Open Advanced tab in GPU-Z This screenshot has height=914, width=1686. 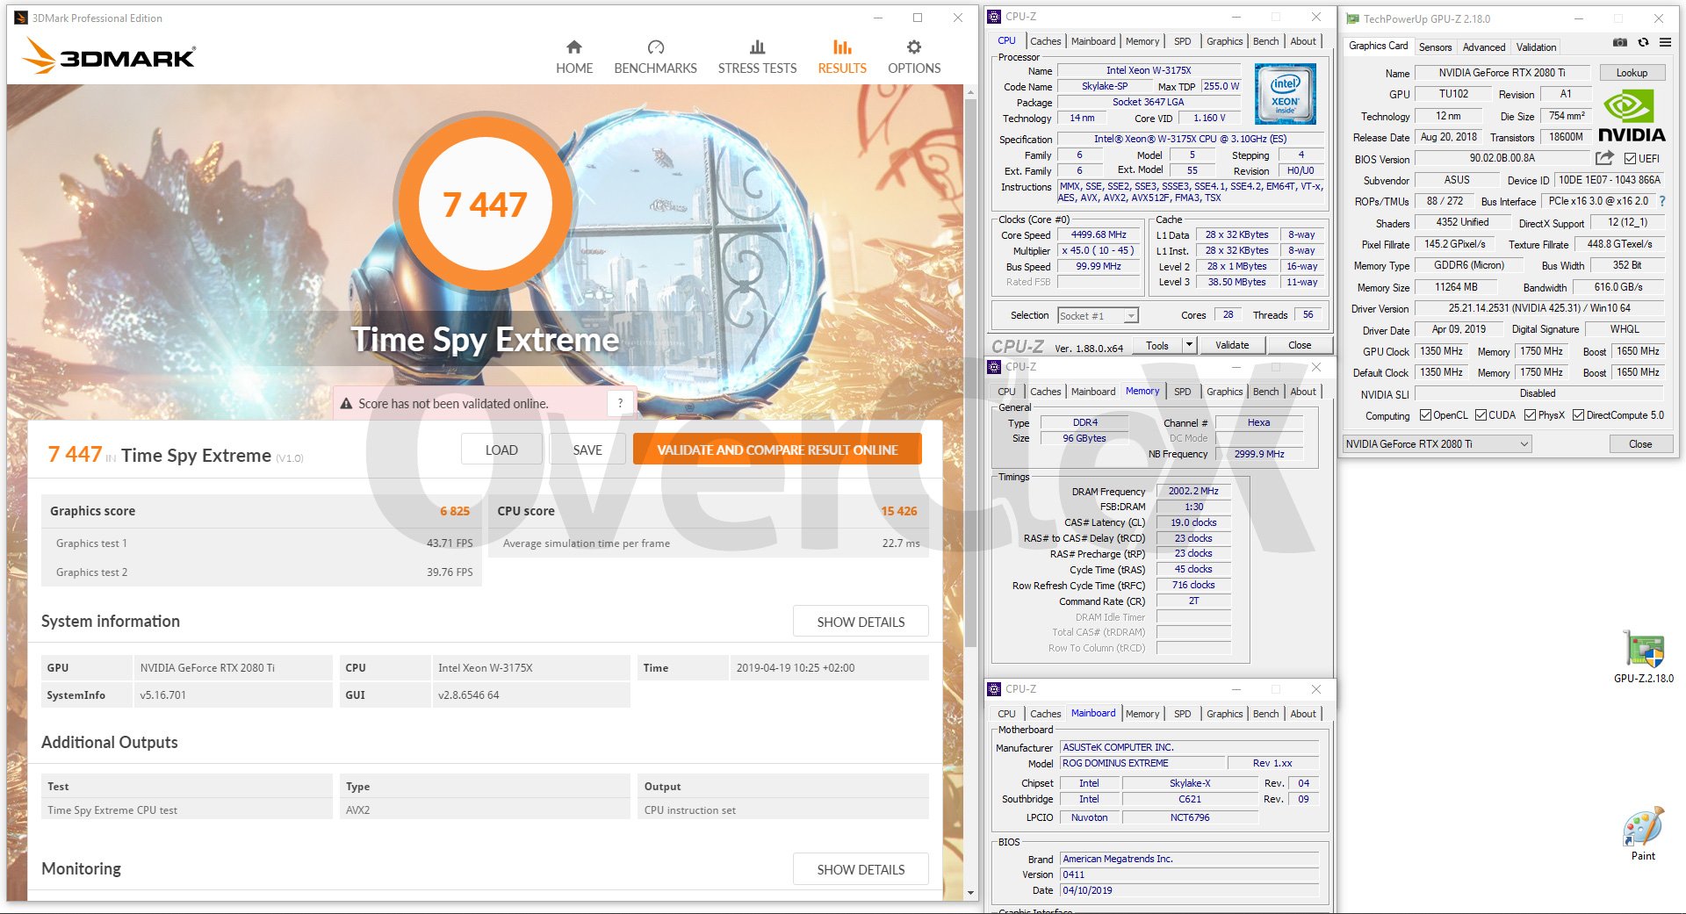pyautogui.click(x=1484, y=47)
